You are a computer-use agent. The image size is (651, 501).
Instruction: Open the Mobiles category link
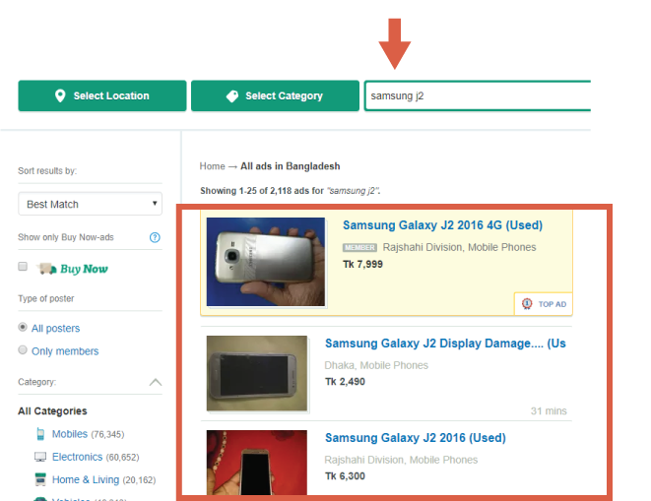pos(70,434)
